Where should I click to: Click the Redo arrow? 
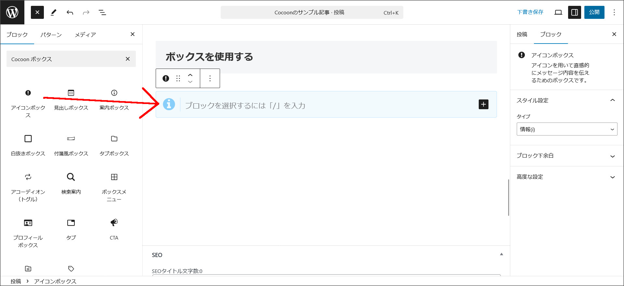pos(86,12)
